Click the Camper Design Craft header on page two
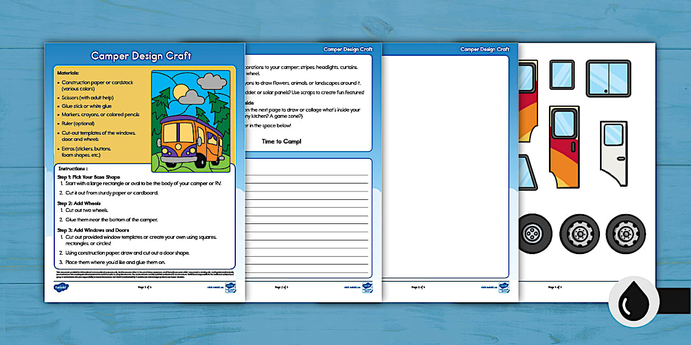The height and width of the screenshot is (345, 691). click(x=348, y=49)
